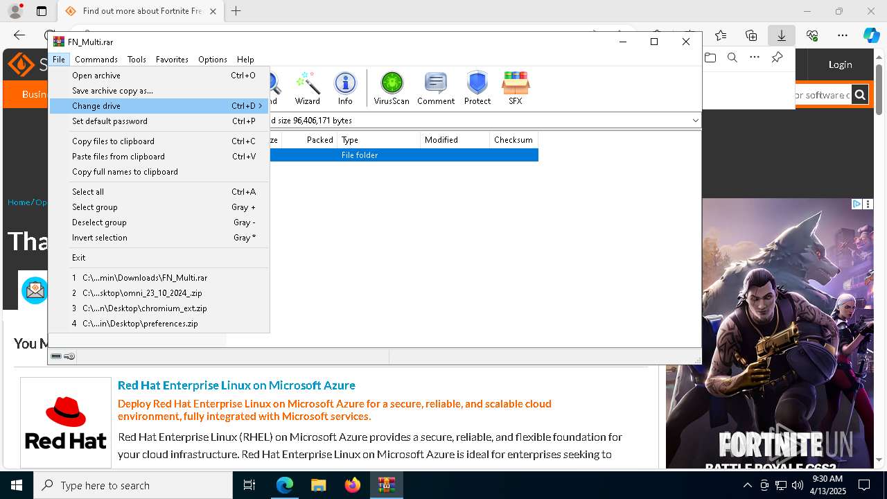The height and width of the screenshot is (499, 887).
Task: Open recent archive chromium_ext.zip
Action: [159, 308]
